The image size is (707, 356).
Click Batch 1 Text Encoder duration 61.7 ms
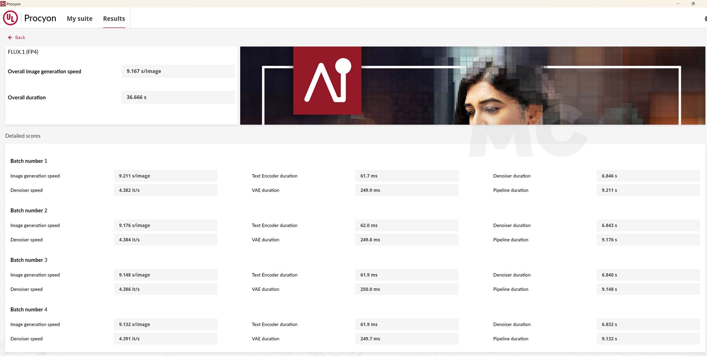click(x=406, y=176)
